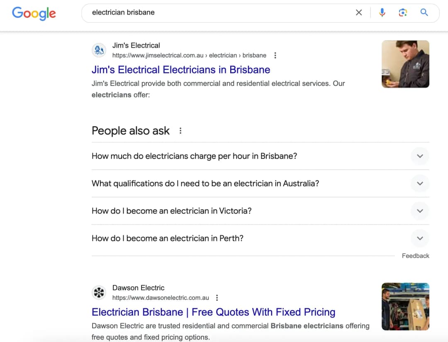
Task: Expand qualifications electrician in Australia question
Action: coord(260,184)
